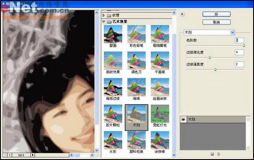
Task: Expand the 纹理 filter folder
Action: (103, 15)
